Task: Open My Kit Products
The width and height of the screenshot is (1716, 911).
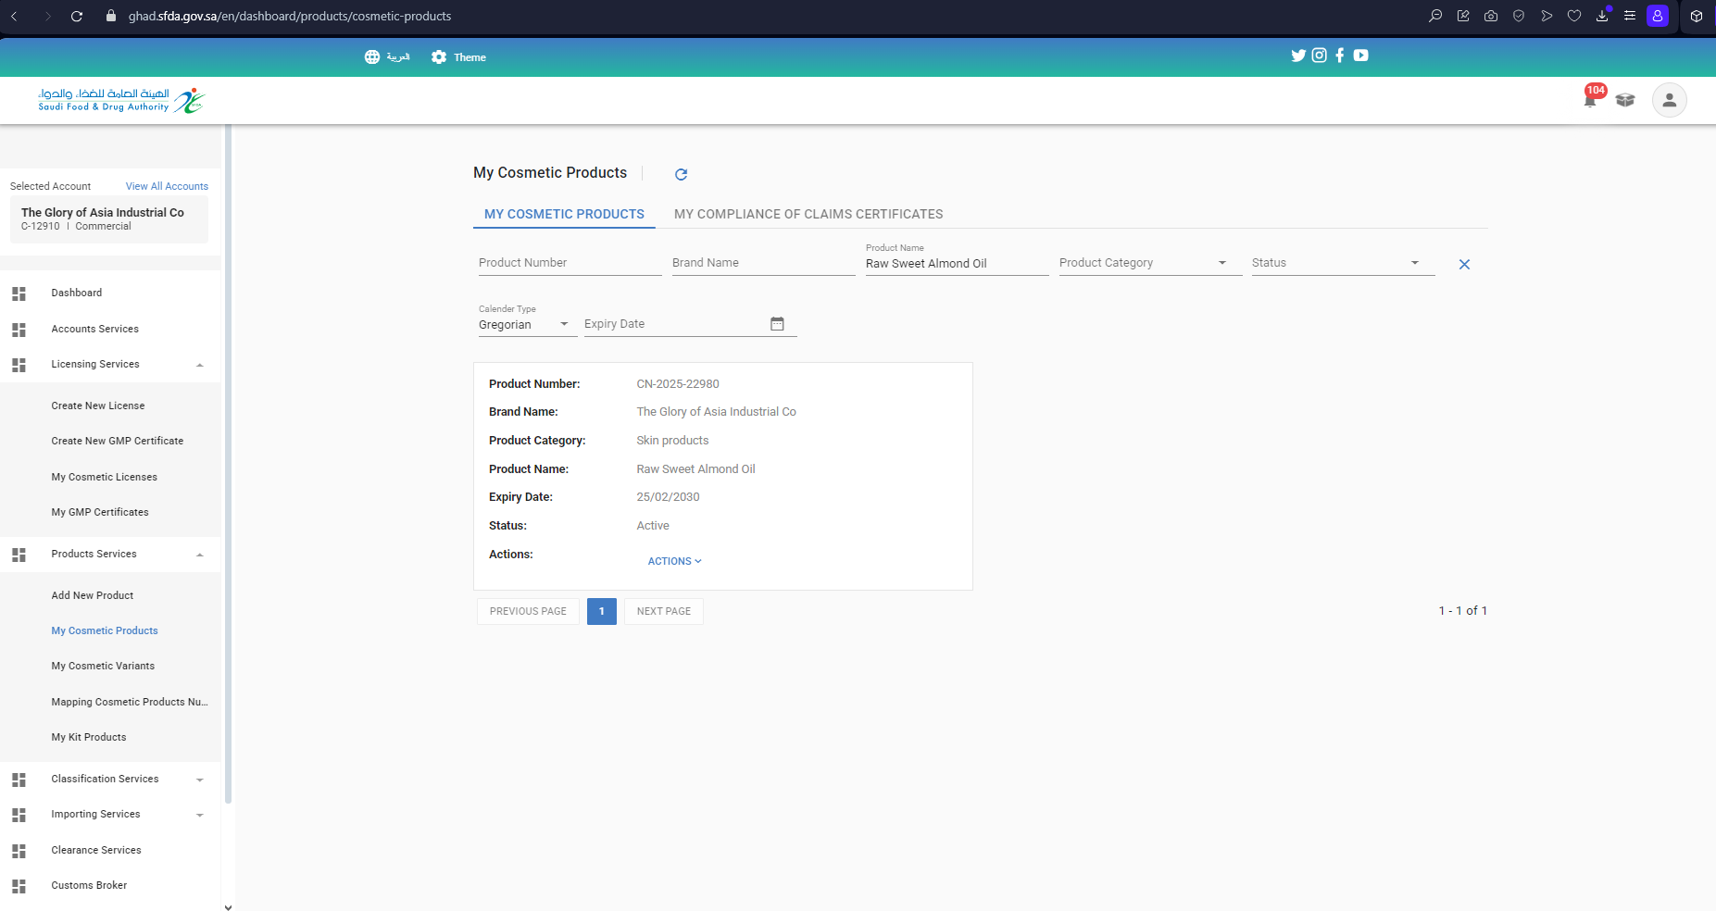Action: pos(89,738)
